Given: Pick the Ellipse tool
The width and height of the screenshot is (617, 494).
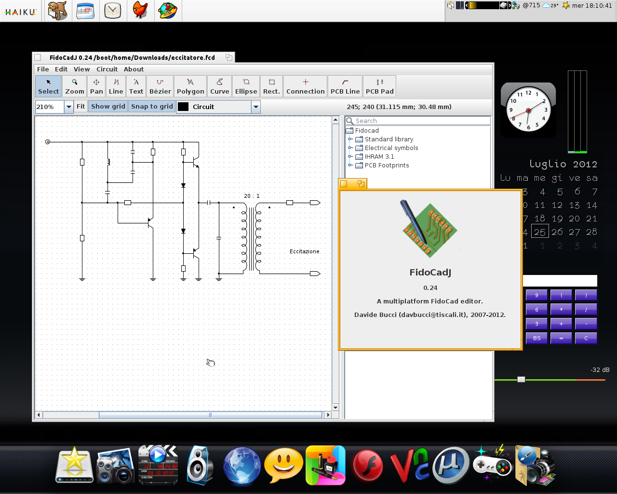Looking at the screenshot, I should (246, 86).
